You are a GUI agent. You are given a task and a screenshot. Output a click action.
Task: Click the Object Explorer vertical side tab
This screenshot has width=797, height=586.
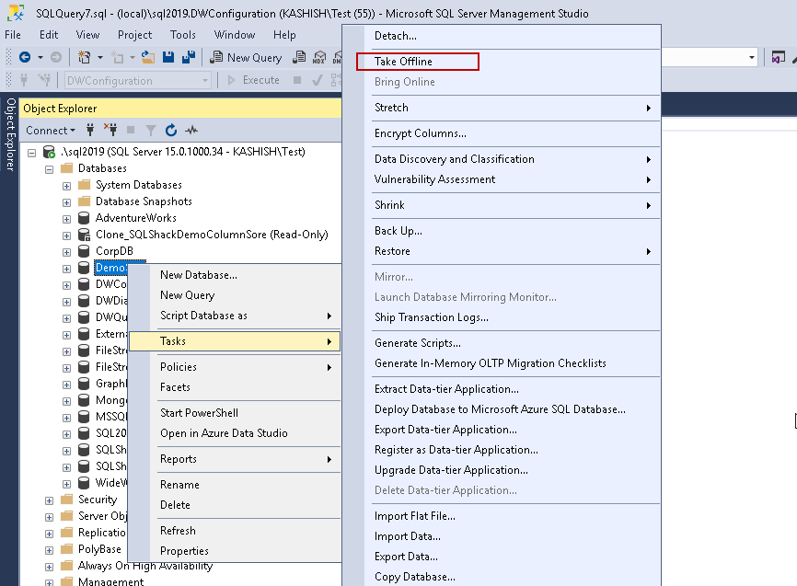click(x=10, y=134)
